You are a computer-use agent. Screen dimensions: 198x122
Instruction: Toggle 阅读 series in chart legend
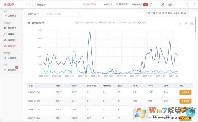(89, 23)
